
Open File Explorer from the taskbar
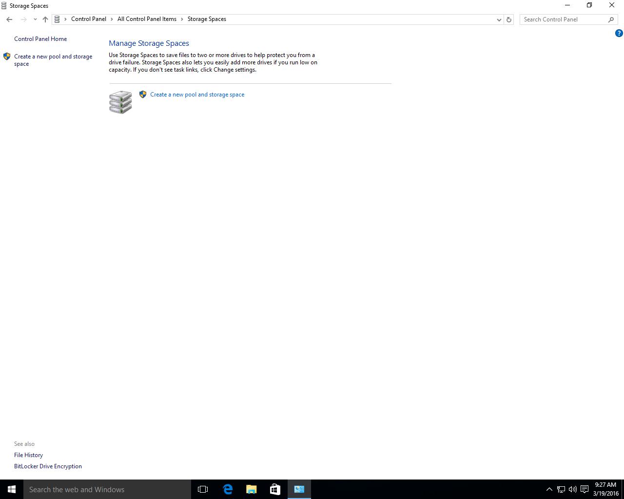point(251,489)
